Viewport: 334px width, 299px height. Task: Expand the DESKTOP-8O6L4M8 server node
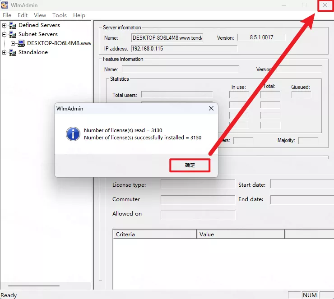(x=13, y=43)
